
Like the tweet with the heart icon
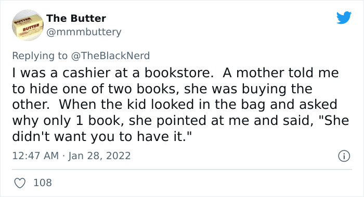(20, 183)
